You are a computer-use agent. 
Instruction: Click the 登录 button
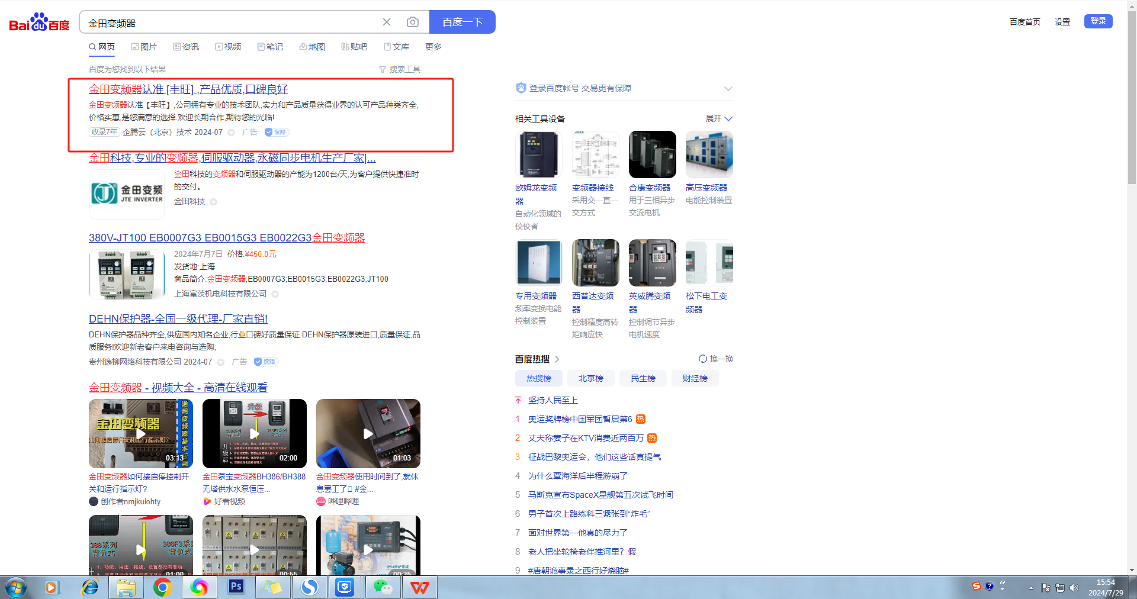tap(1099, 21)
